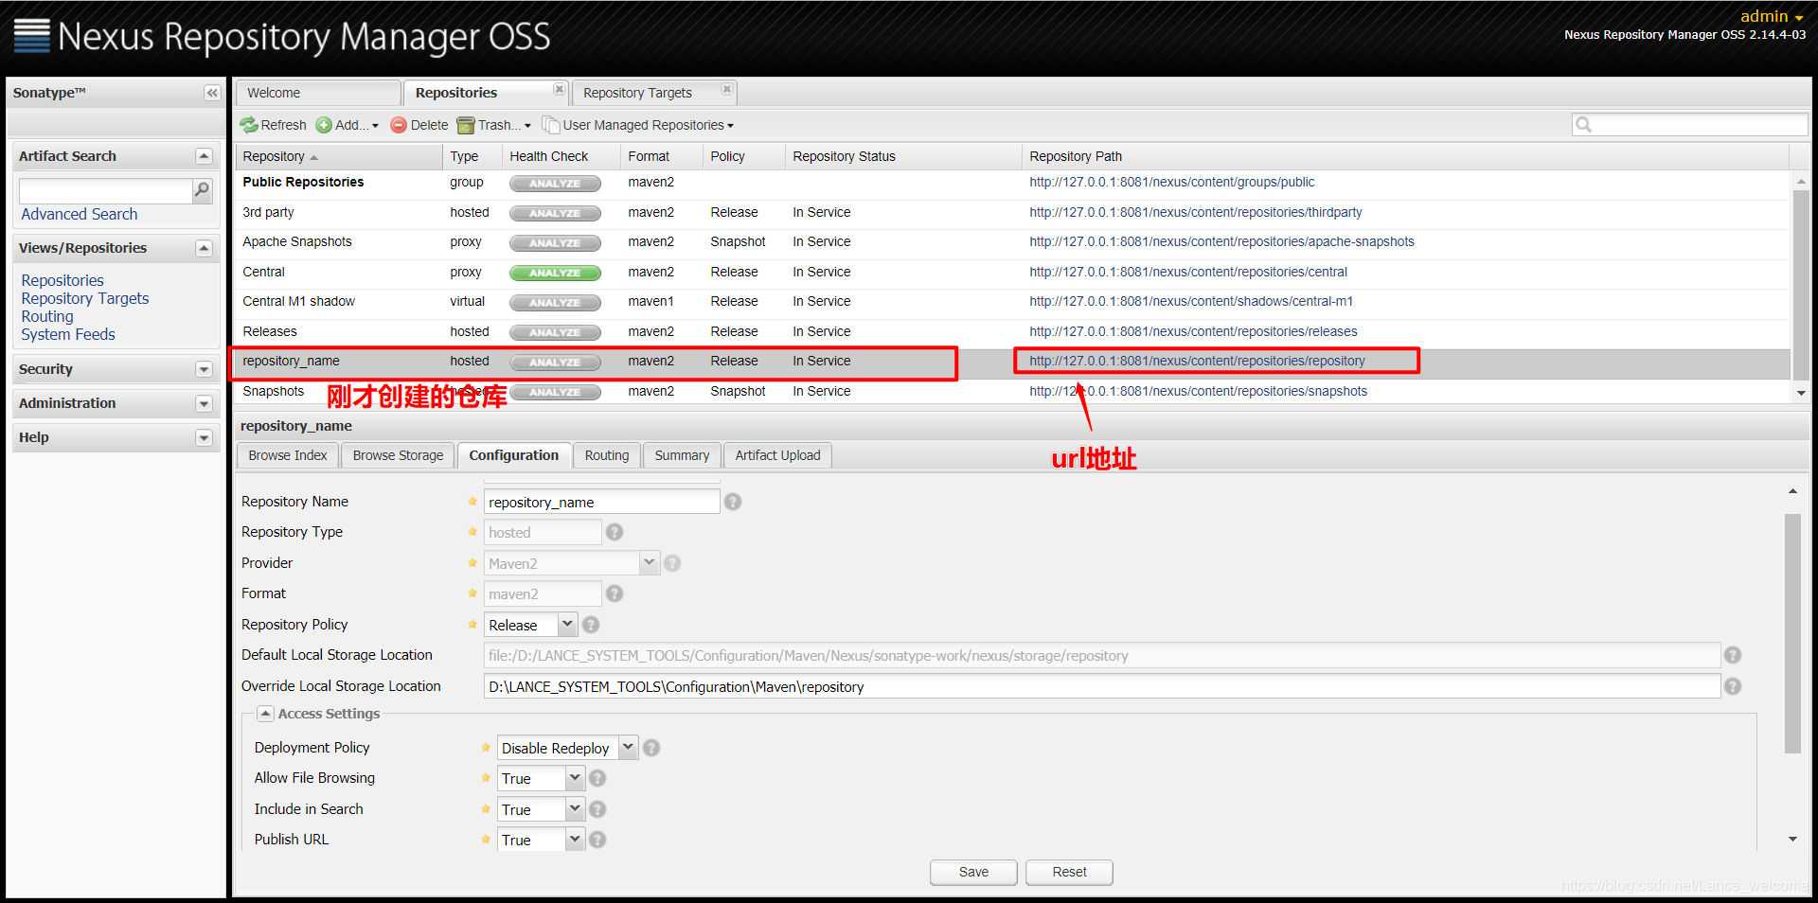Viewport: 1818px width, 903px height.
Task: Click the help icon beside Repository Policy
Action: (591, 625)
